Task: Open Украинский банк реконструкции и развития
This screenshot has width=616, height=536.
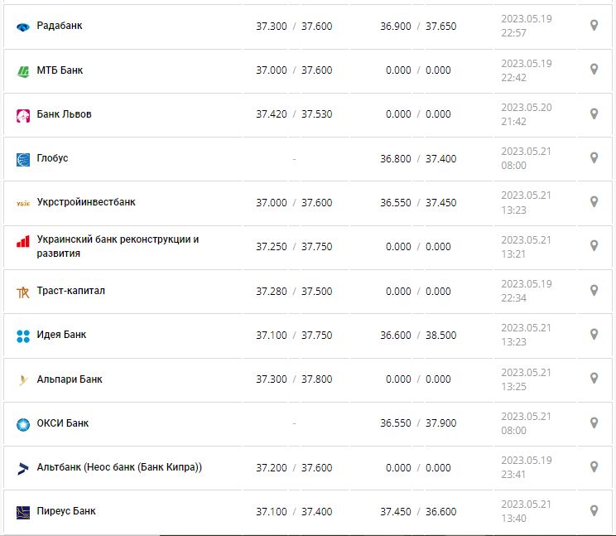Action: point(118,246)
